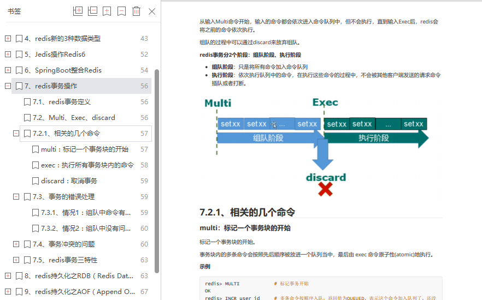This screenshot has height=300, width=482.
Task: Go to bookmark 7.1、redis事务定义
Action: [61, 102]
